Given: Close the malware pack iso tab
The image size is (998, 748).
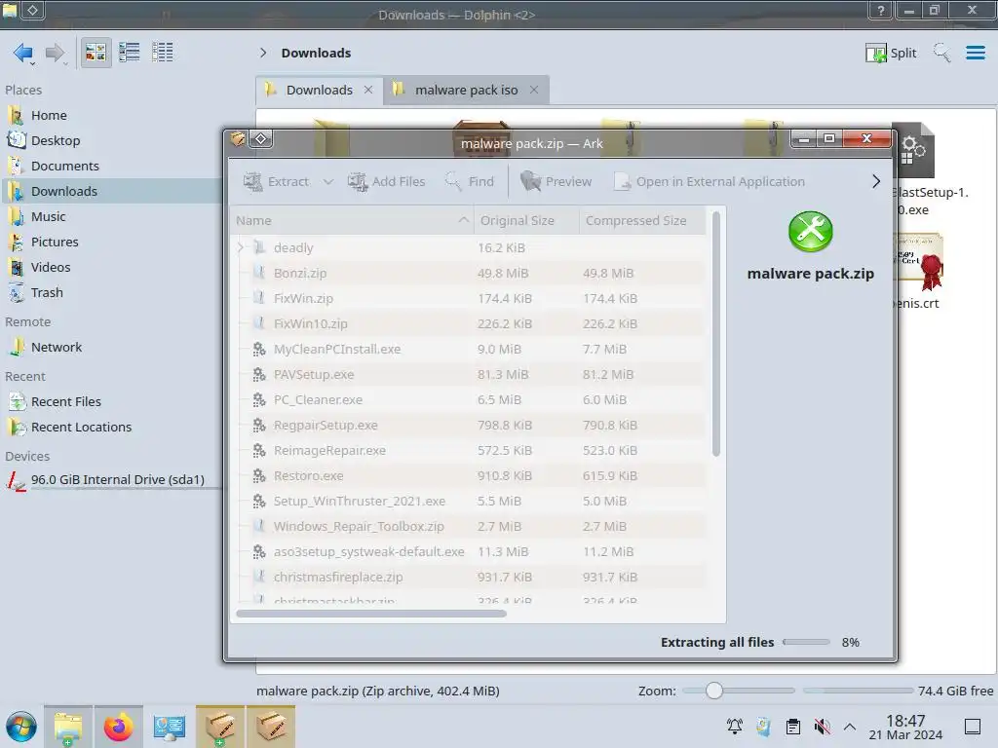Looking at the screenshot, I should [534, 91].
